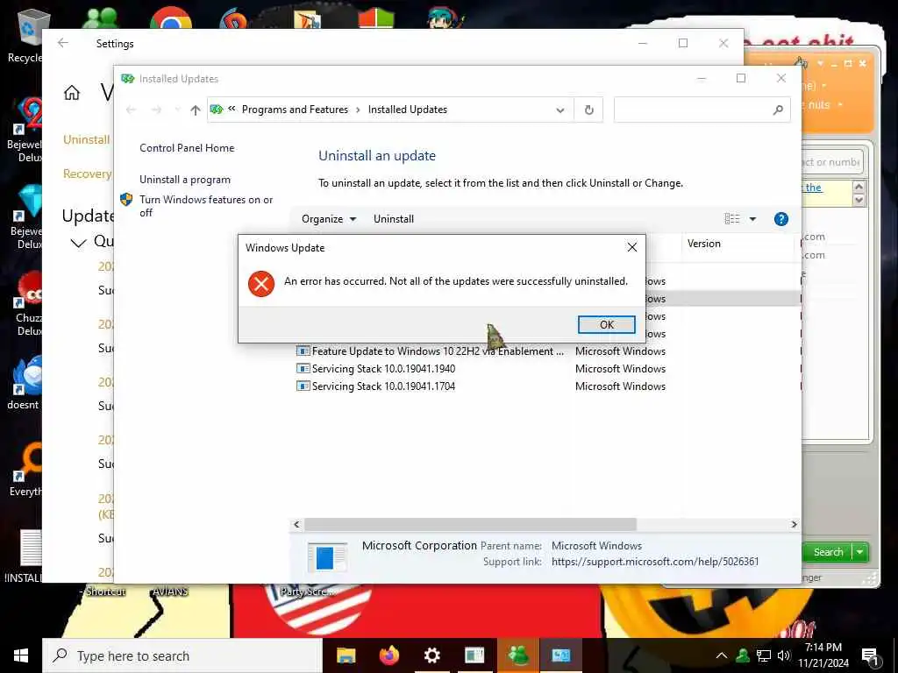Click the shield icon beside Turn Windows features
This screenshot has height=673, width=898.
coord(126,200)
